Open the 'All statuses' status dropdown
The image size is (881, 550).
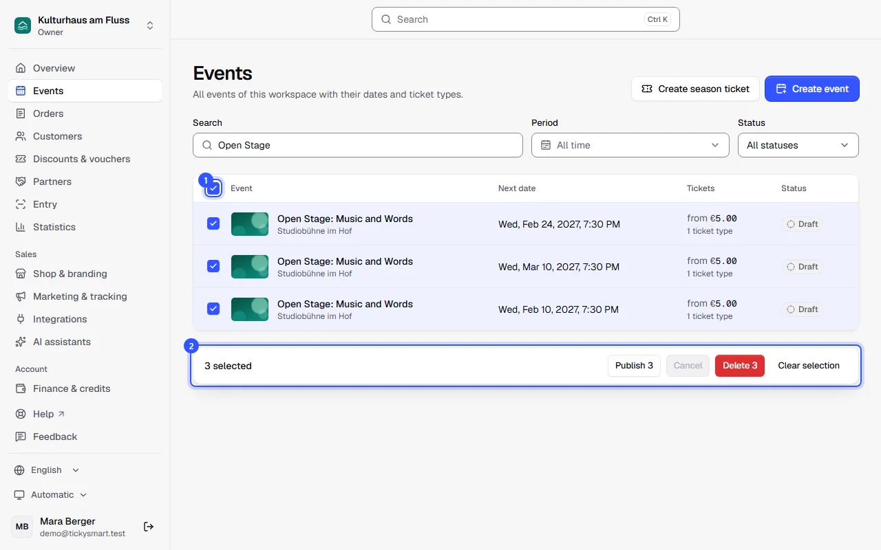tap(798, 145)
